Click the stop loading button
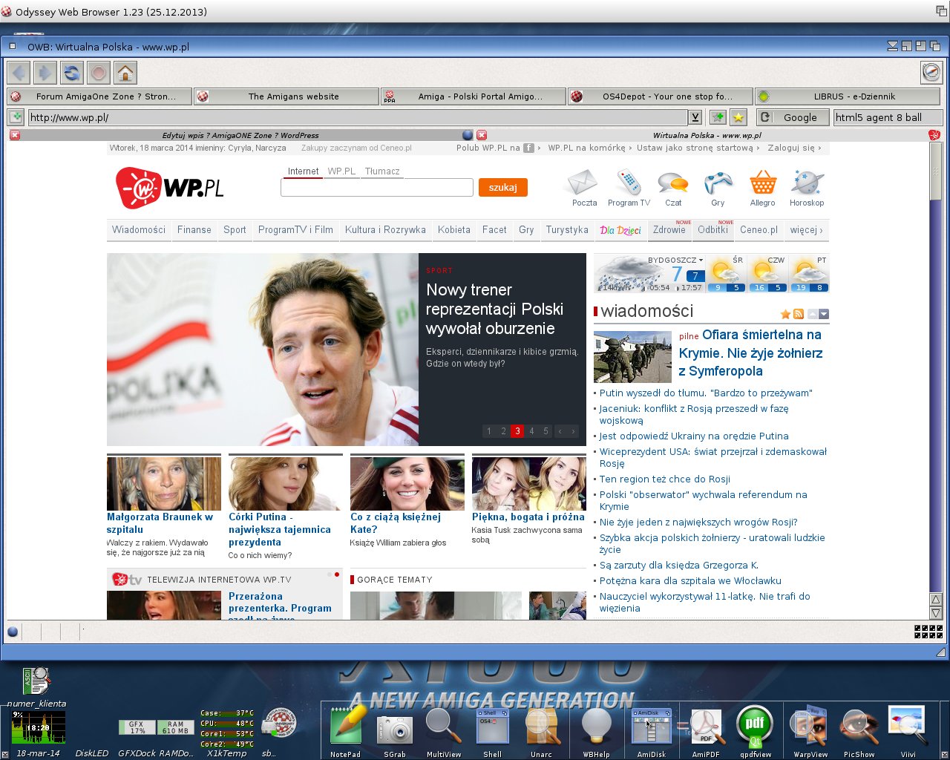The width and height of the screenshot is (950, 760). 99,73
